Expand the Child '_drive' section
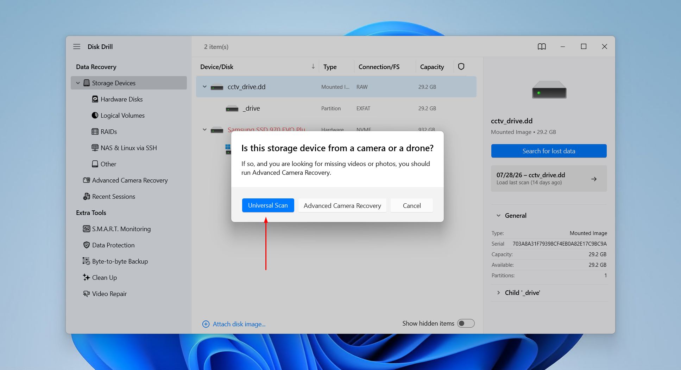The width and height of the screenshot is (681, 370). point(498,293)
